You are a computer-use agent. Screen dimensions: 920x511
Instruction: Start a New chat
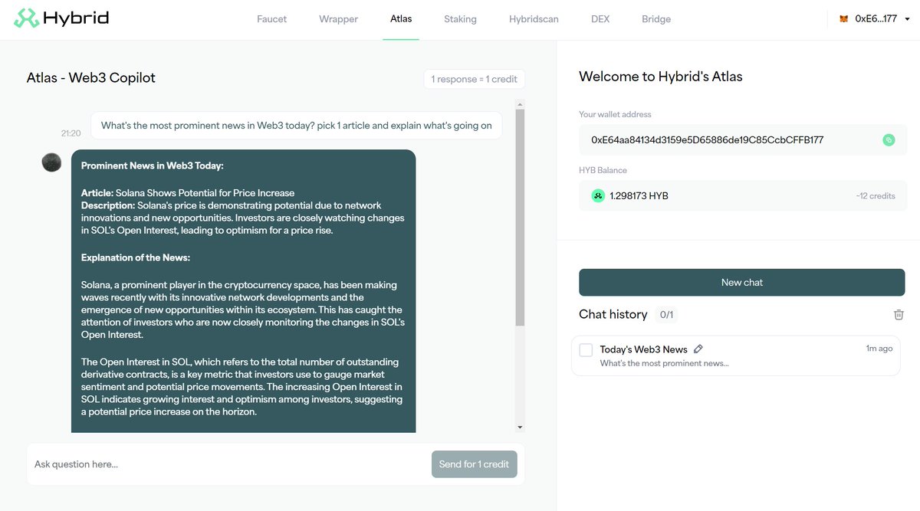pyautogui.click(x=741, y=282)
